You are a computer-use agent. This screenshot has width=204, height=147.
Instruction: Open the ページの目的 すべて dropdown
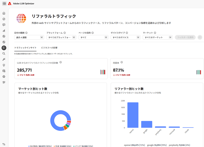93,37
